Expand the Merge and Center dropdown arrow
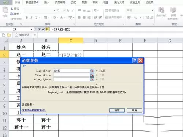The width and height of the screenshot is (183, 137). (123, 18)
